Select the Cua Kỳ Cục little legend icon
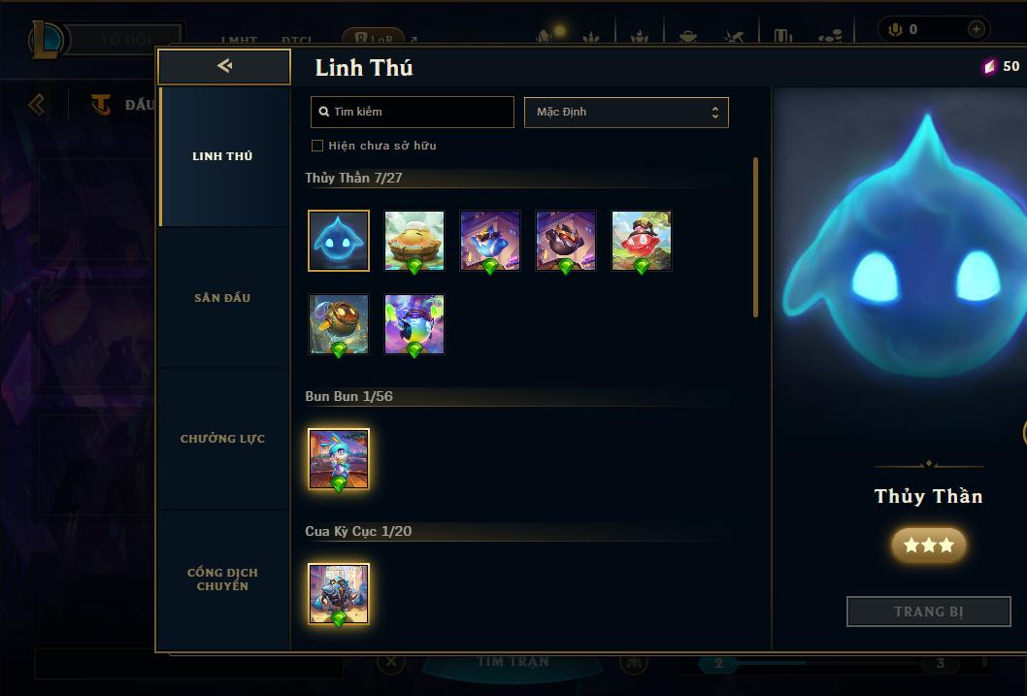The width and height of the screenshot is (1027, 696). pyautogui.click(x=339, y=594)
